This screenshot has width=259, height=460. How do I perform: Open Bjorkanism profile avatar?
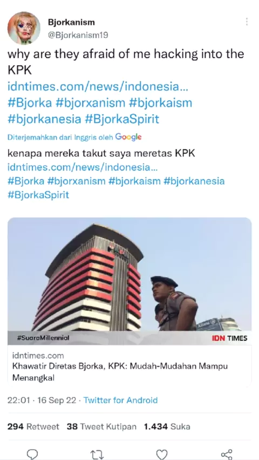(24, 28)
